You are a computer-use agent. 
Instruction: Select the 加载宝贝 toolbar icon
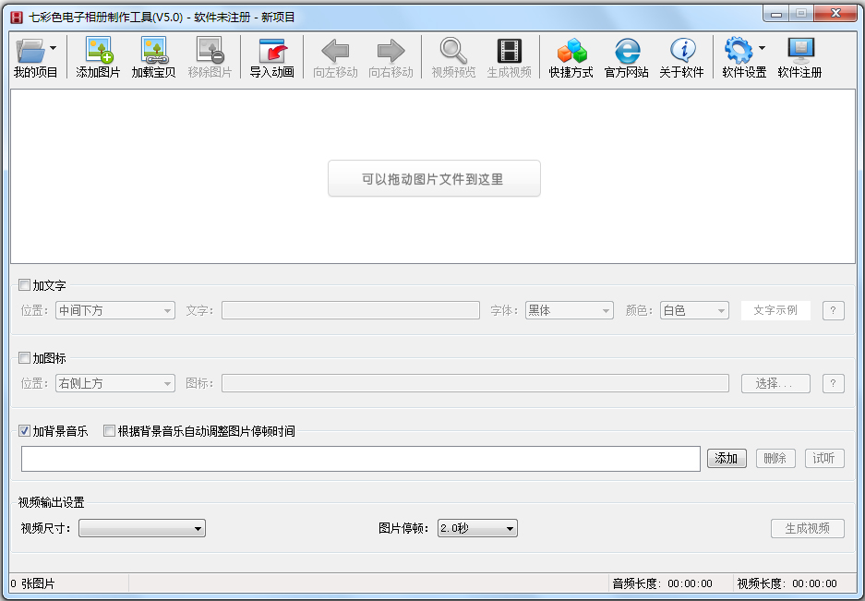pyautogui.click(x=153, y=57)
